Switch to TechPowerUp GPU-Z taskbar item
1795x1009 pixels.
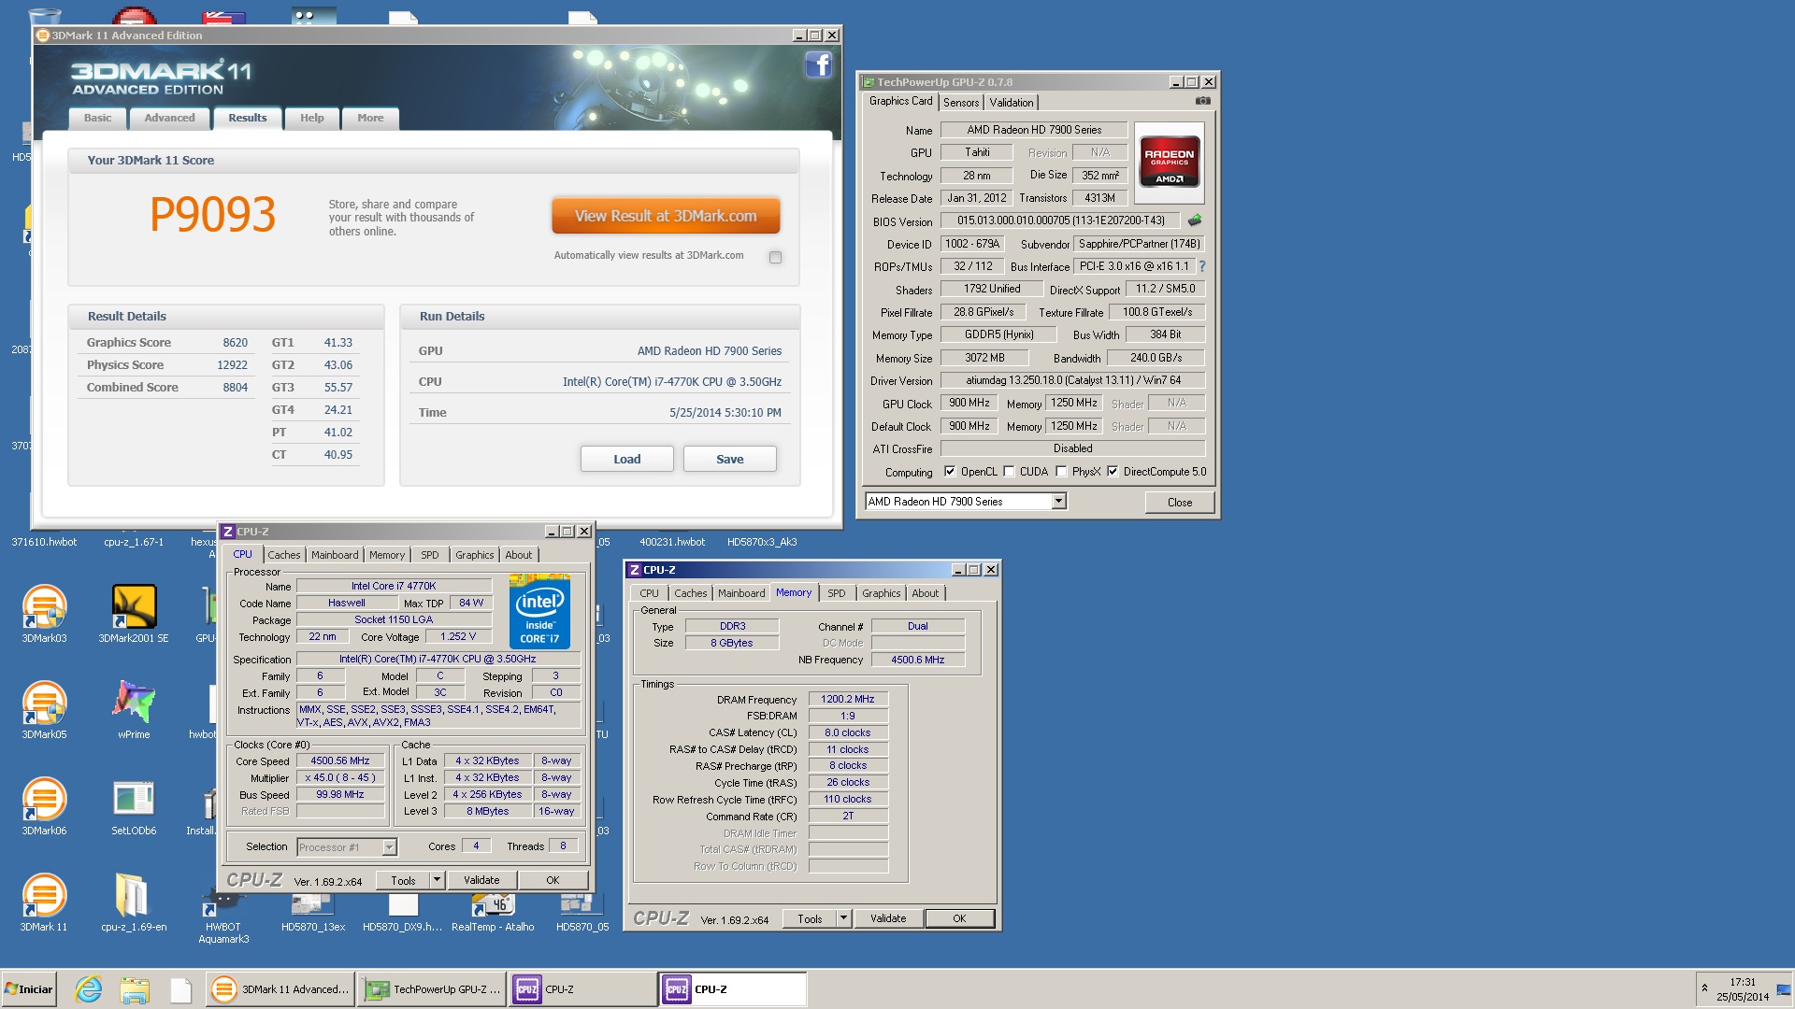coord(432,989)
